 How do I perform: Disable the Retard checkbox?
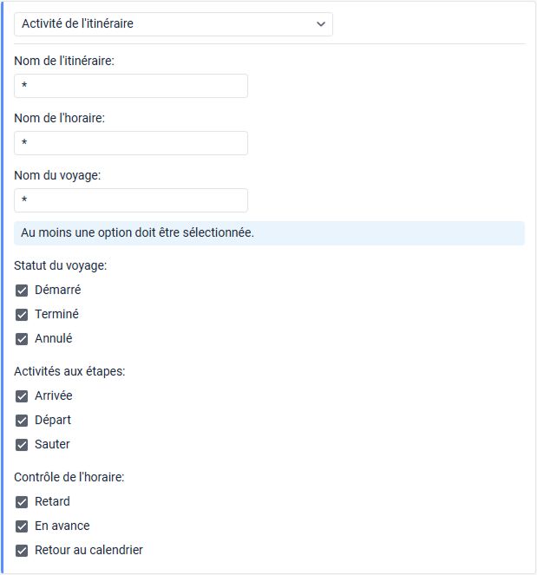[23, 502]
